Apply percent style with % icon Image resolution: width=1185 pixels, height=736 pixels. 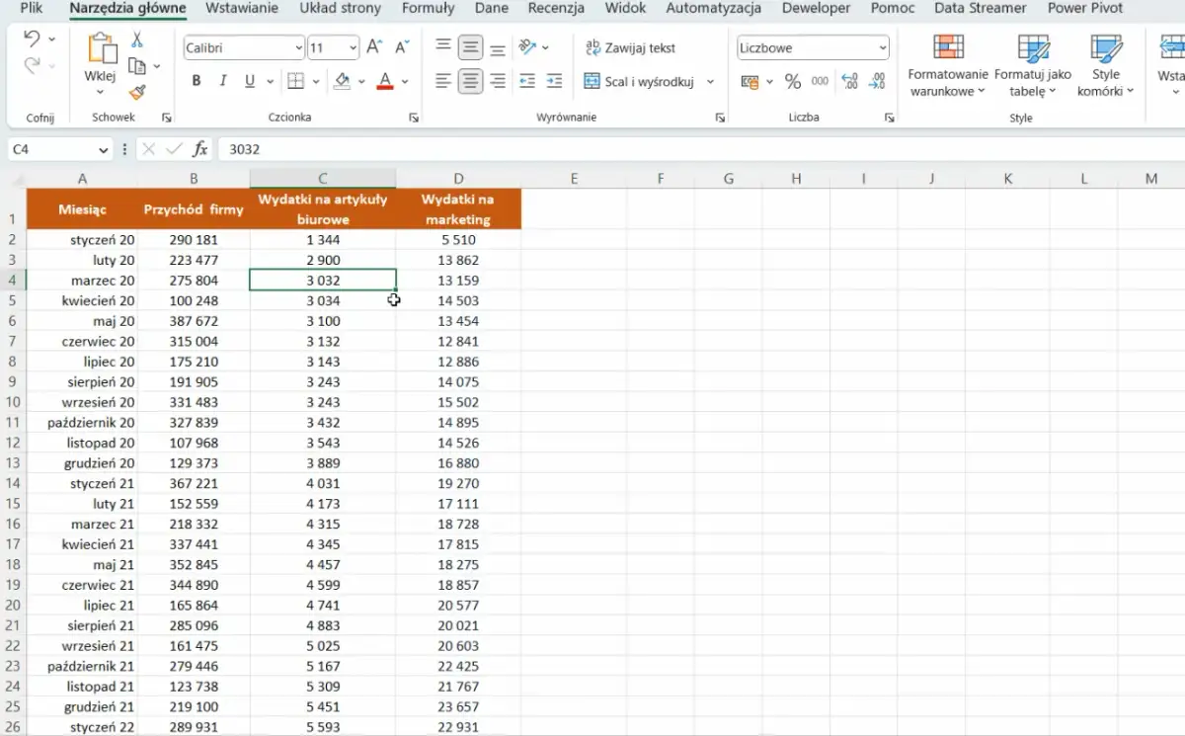pyautogui.click(x=792, y=82)
